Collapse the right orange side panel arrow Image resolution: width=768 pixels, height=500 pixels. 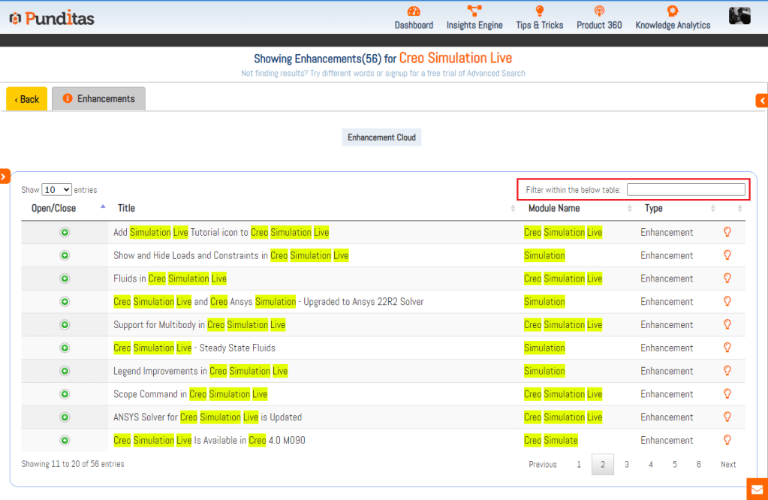(762, 101)
